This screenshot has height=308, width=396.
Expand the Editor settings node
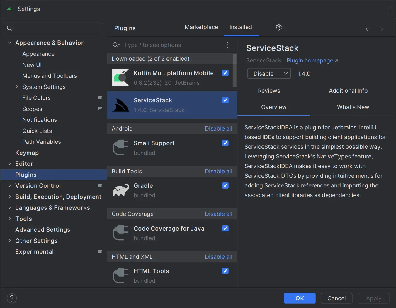coord(10,163)
